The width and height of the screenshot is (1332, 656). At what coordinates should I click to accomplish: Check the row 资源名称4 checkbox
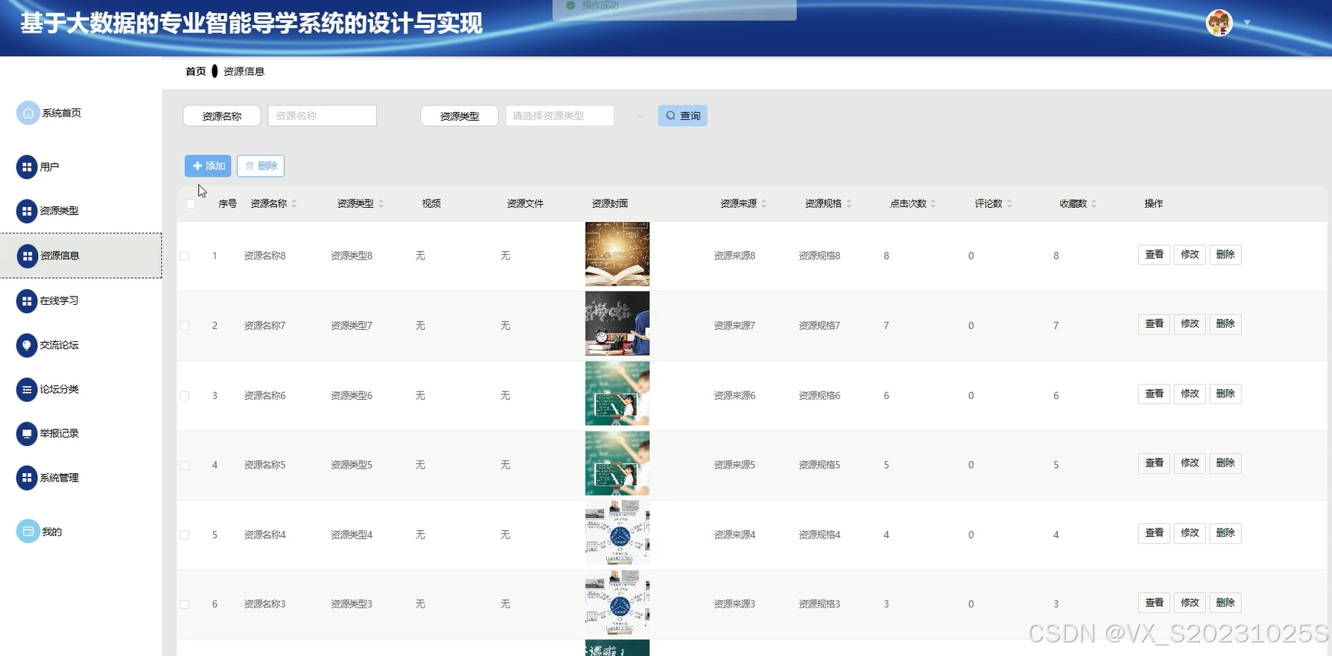184,535
